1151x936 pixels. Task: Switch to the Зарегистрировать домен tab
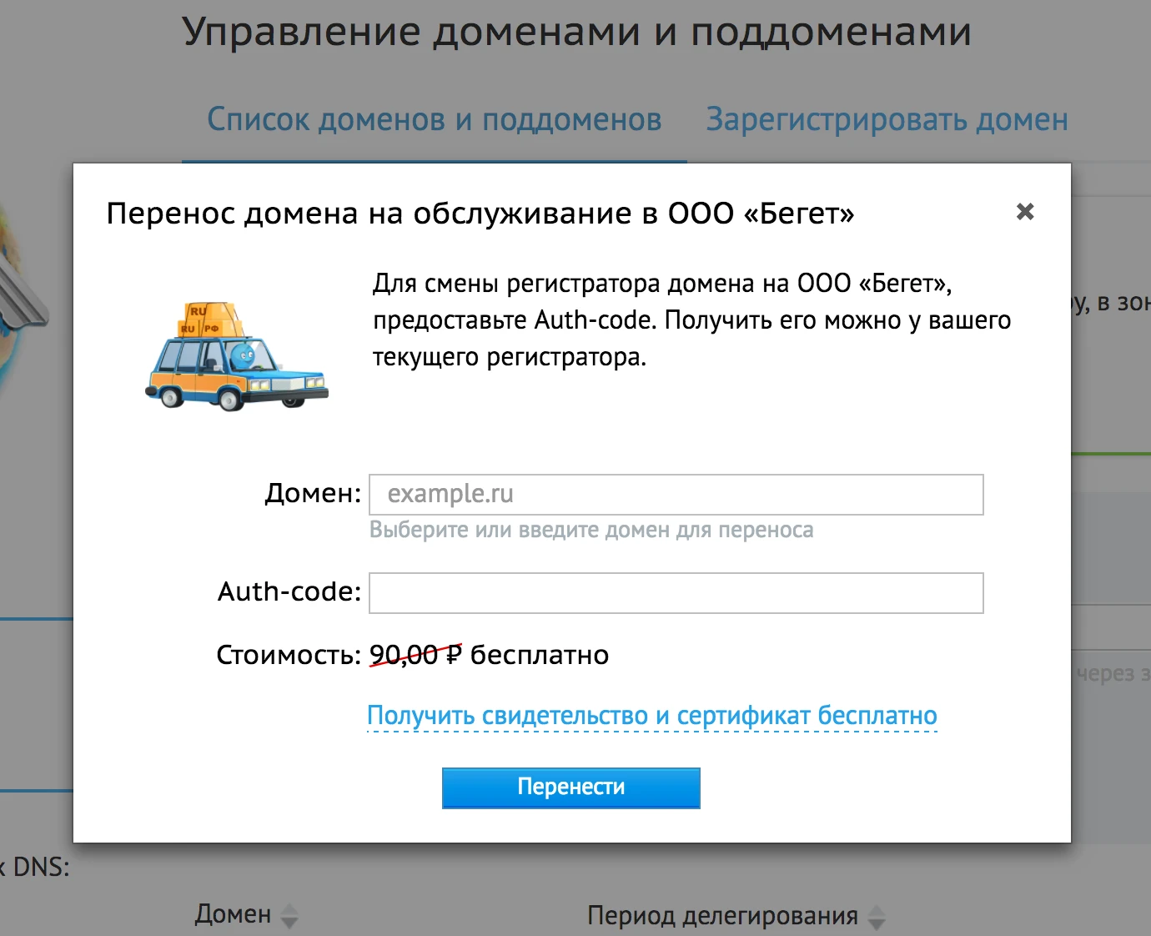887,120
